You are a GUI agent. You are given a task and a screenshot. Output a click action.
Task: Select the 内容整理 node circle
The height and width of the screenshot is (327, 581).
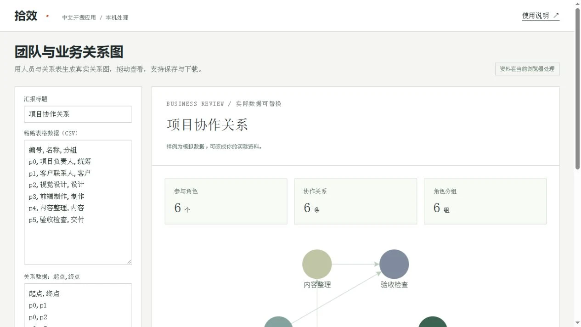pos(317,264)
